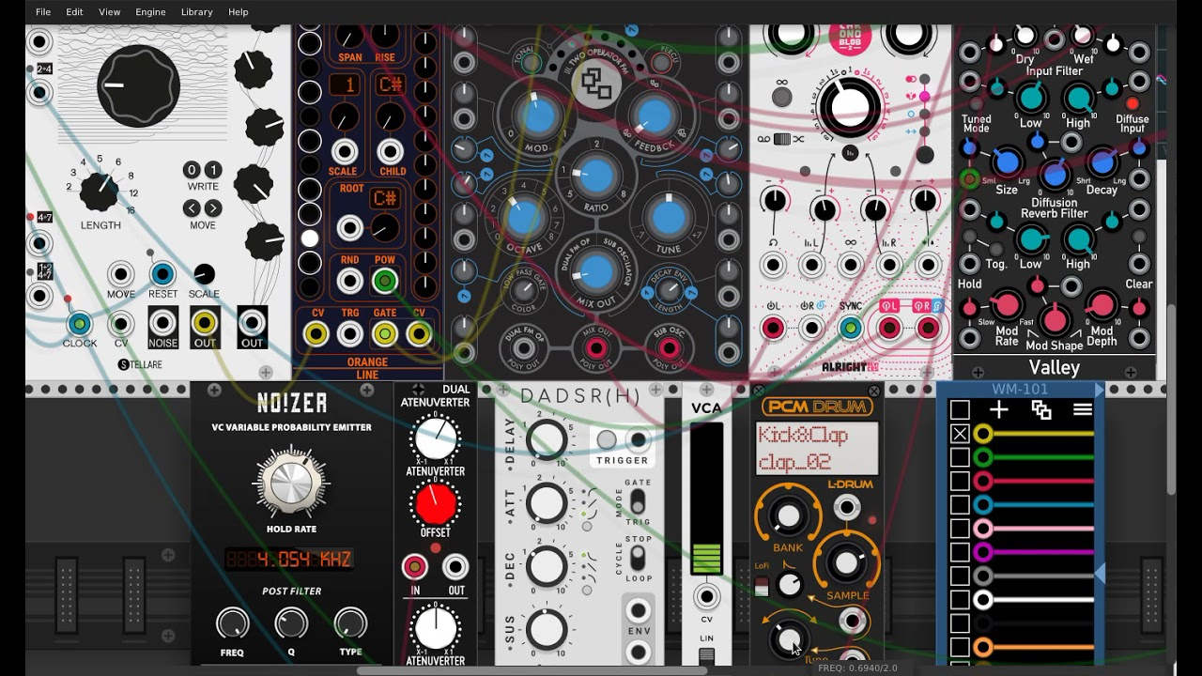This screenshot has height=676, width=1202.
Task: Click the Chronoblob infinity hold button
Action: coord(780,97)
